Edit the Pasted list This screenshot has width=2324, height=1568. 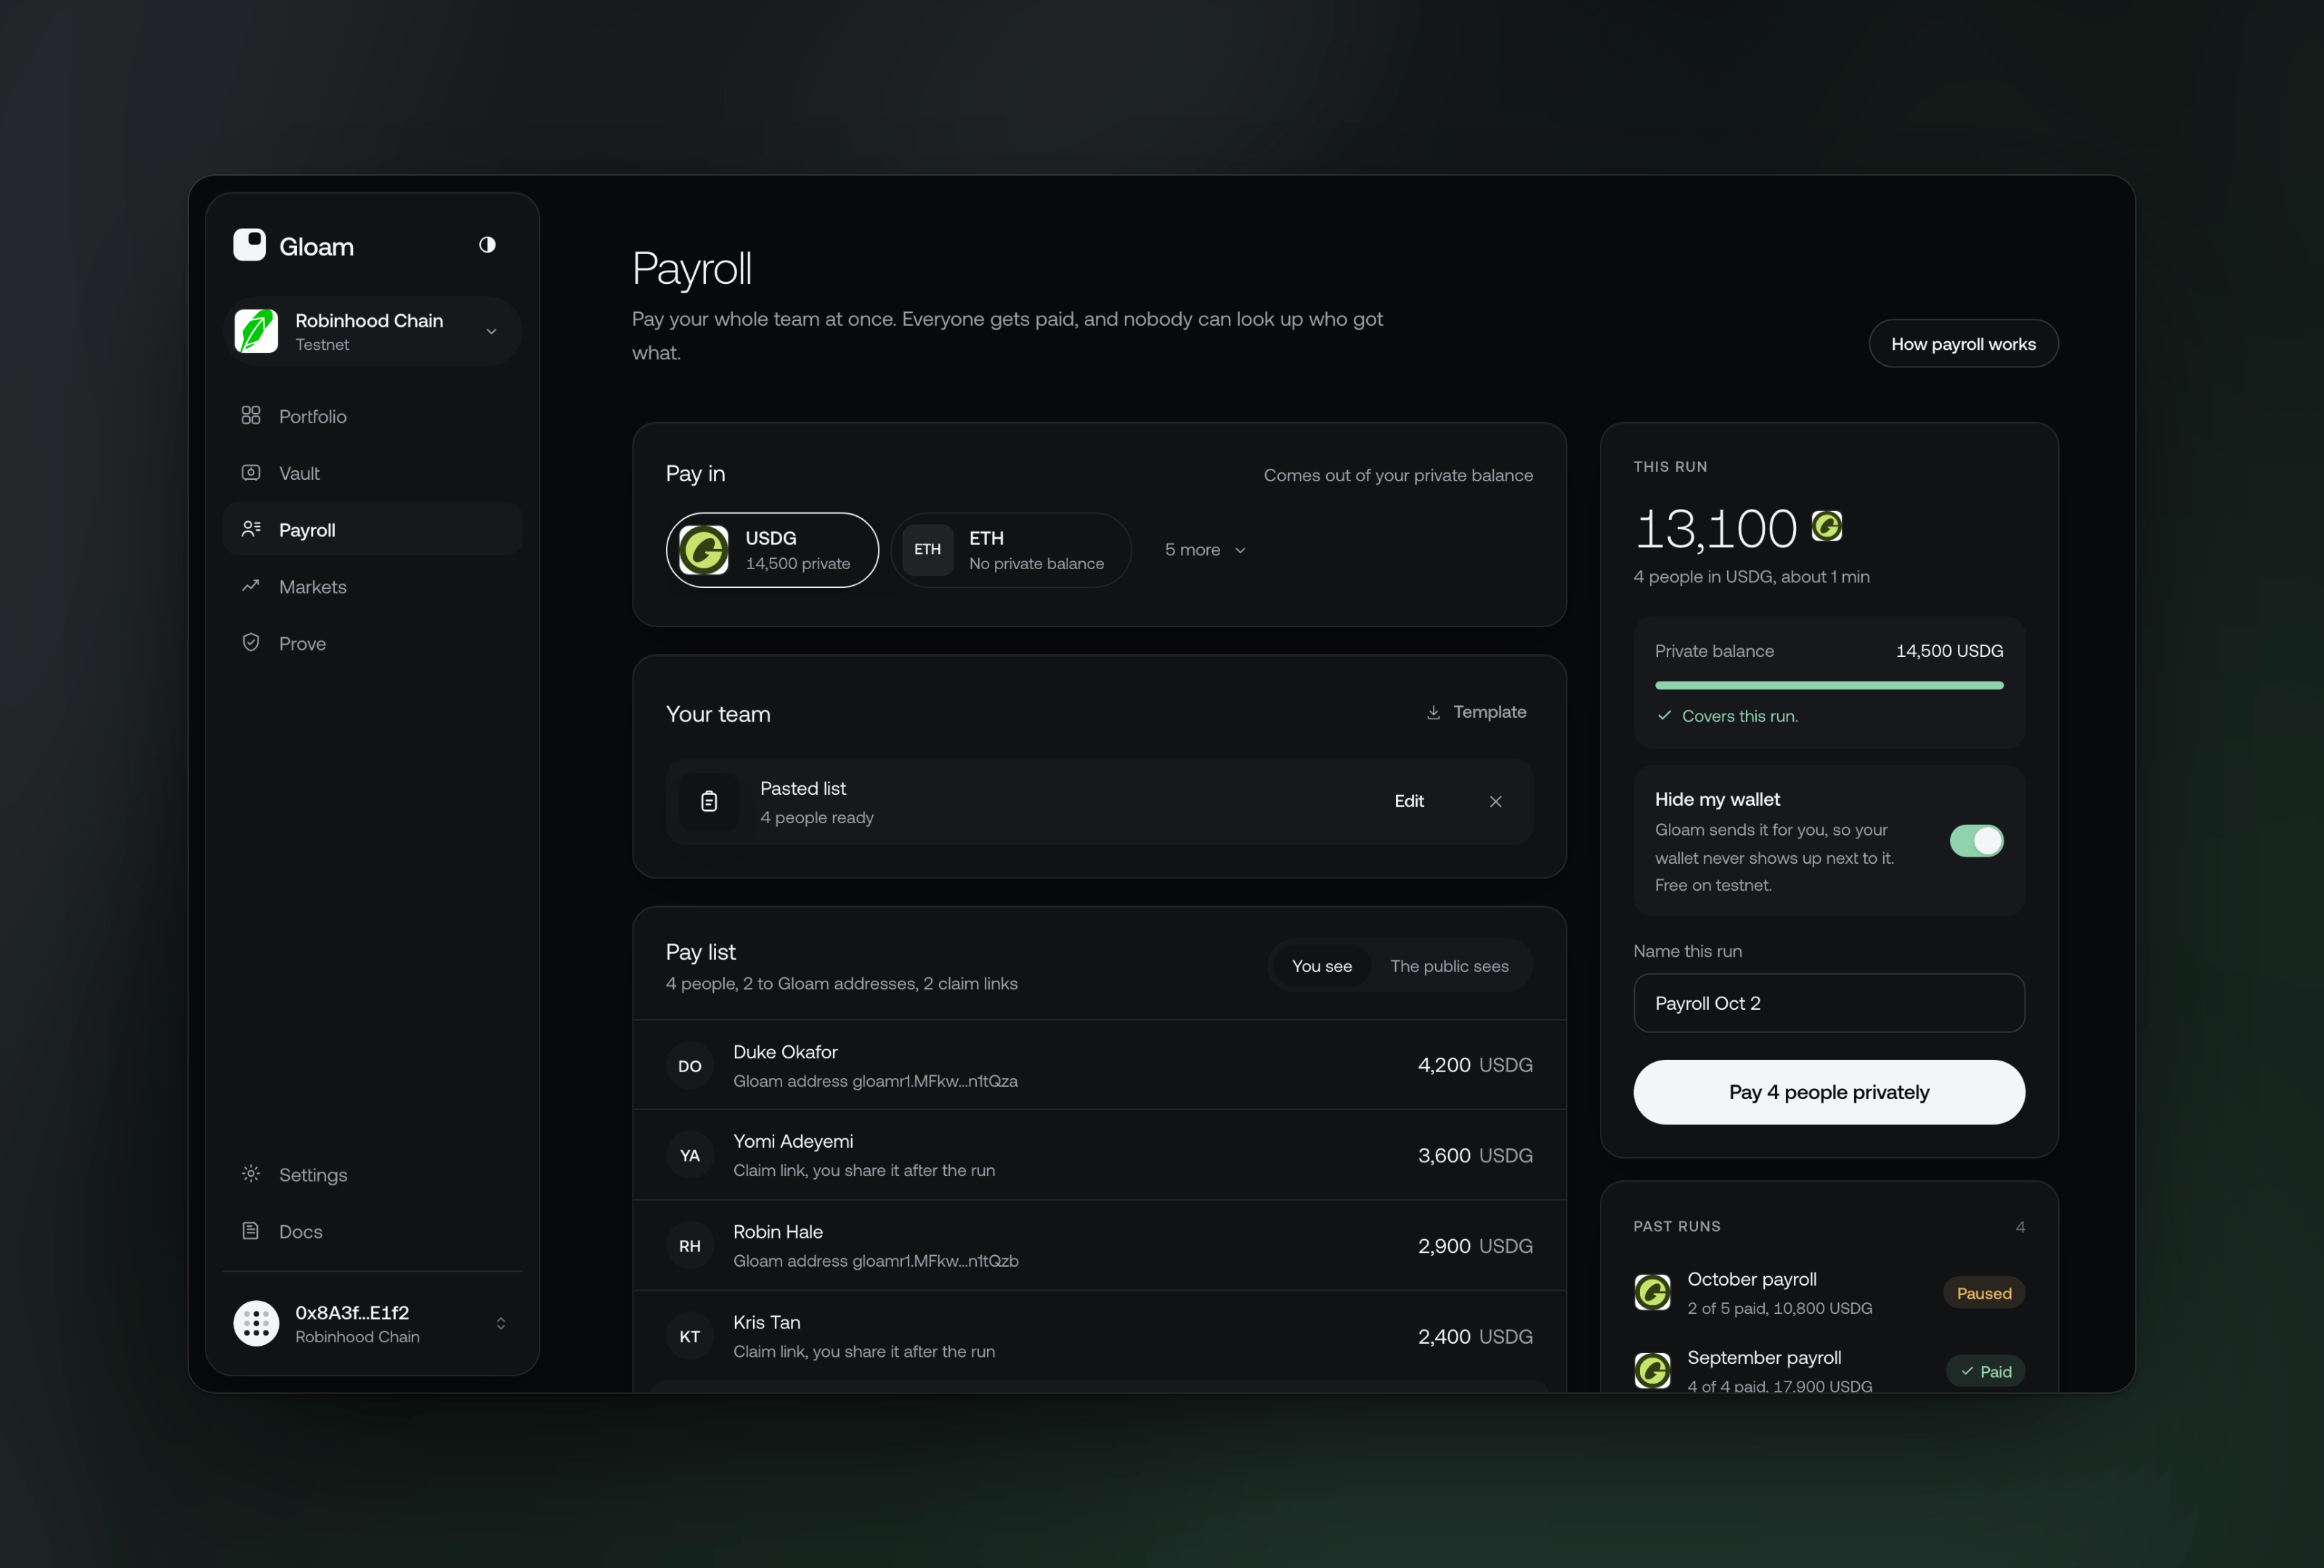(x=1409, y=801)
